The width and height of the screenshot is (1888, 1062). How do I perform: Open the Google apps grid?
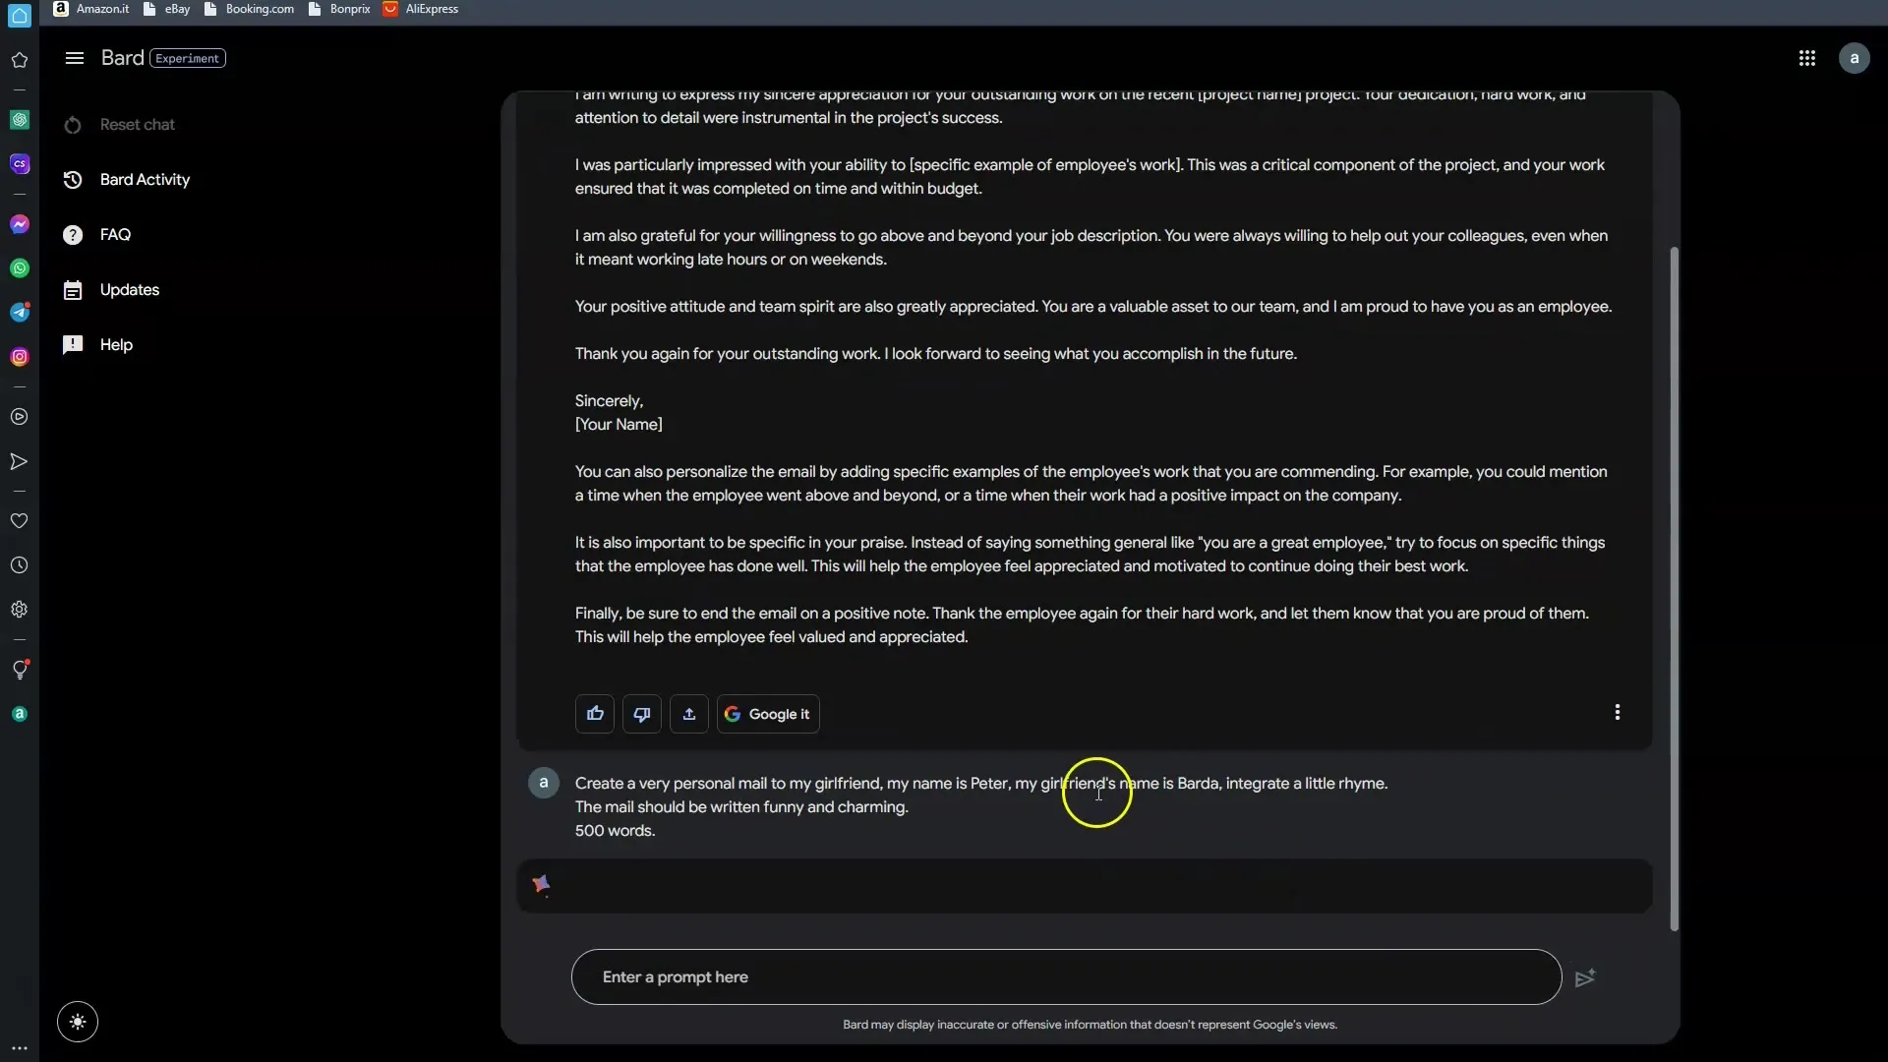1807,58
